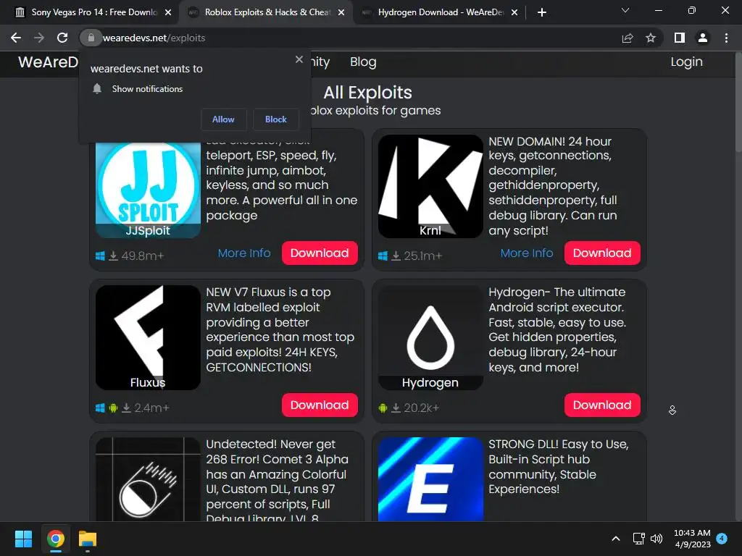Go back with the browser back arrow
Screen dimensions: 742x556
pyautogui.click(x=16, y=38)
